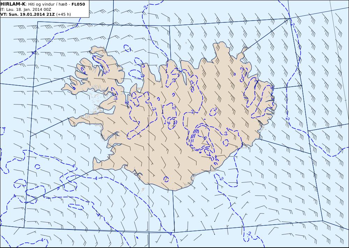Click the 'VT: Sun. 19.01.2014 21Z' valid time
Viewport: 349px width, 248px height.
[x=28, y=14]
